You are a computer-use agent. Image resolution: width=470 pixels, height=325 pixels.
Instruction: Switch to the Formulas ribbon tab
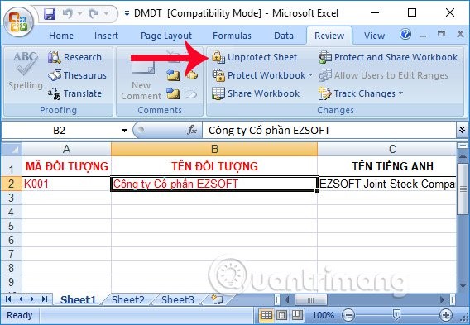coord(232,36)
